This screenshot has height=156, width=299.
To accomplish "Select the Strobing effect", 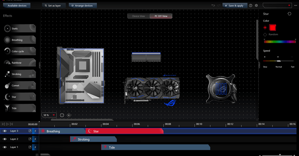I will click(x=20, y=74).
